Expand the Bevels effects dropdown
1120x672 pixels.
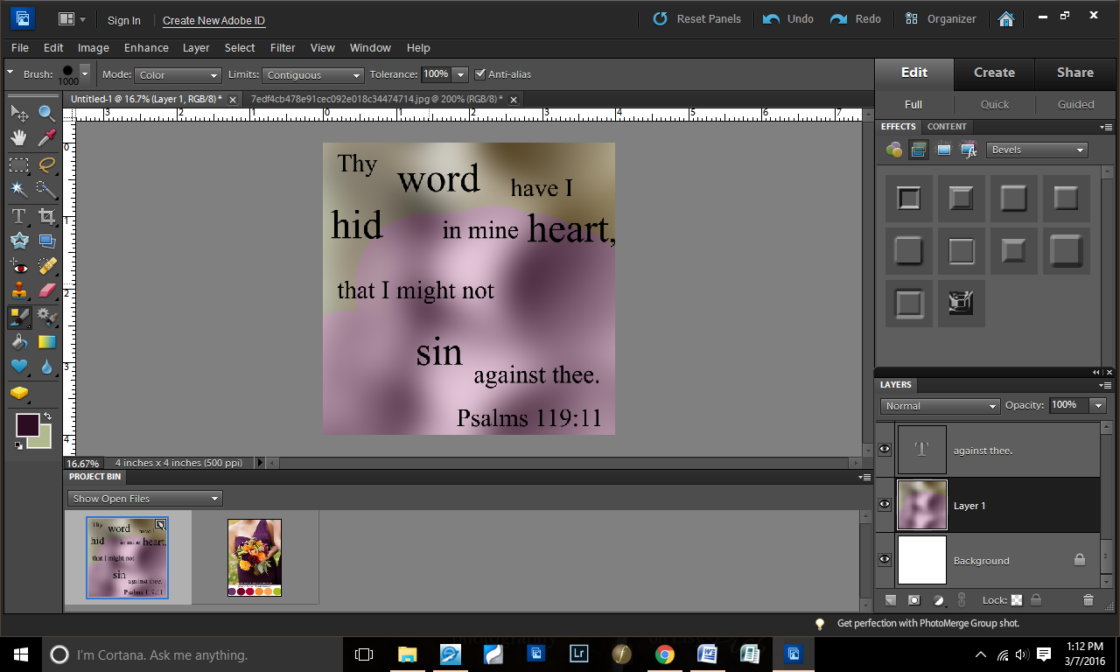pyautogui.click(x=1037, y=150)
